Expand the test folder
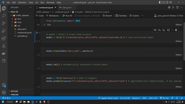 tap(12, 19)
